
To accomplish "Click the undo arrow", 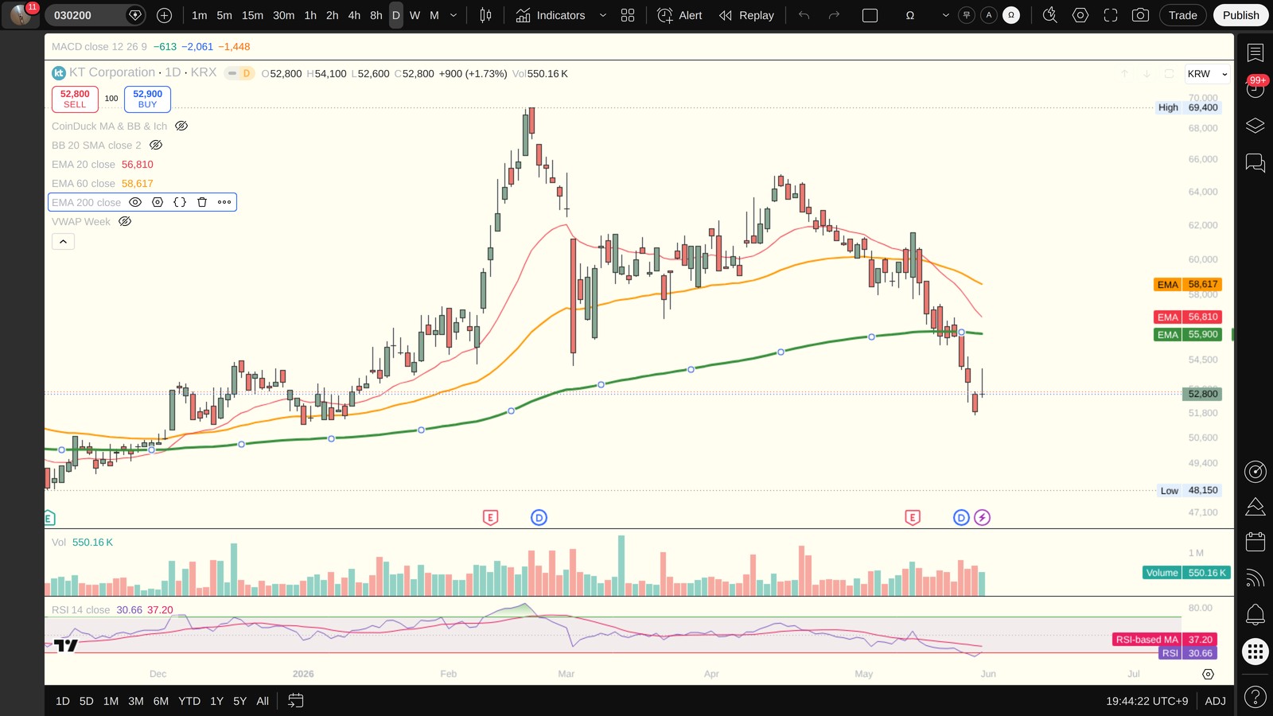I will [804, 15].
